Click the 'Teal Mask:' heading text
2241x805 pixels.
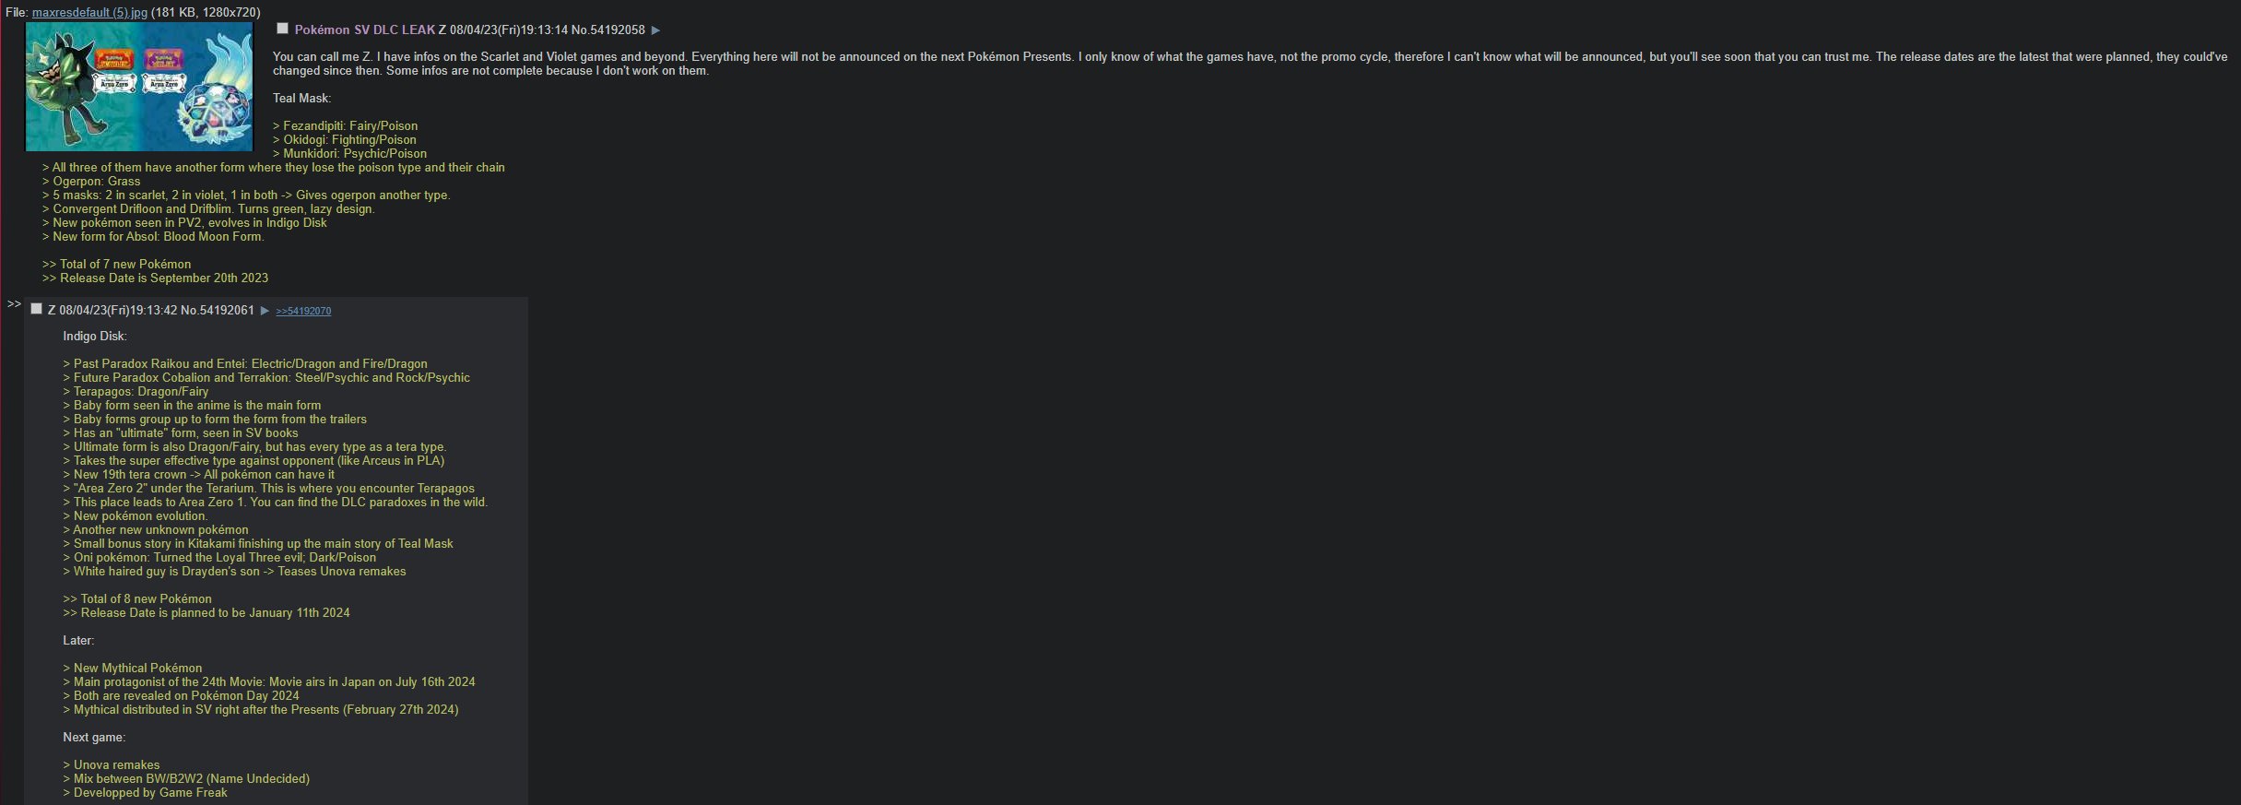point(301,98)
